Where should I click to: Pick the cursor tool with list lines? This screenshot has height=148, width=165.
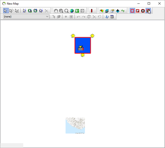17,11
